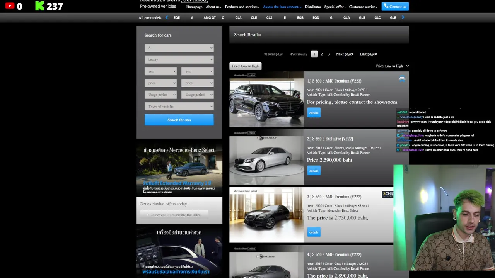Open the Types of vehicles dropdown
Screen dimensions: 495x278
click(x=179, y=106)
